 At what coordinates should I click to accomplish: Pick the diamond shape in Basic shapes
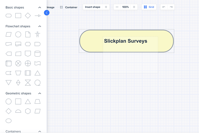(x=28, y=16)
